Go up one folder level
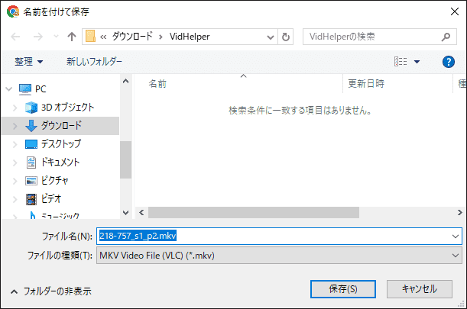 72,37
